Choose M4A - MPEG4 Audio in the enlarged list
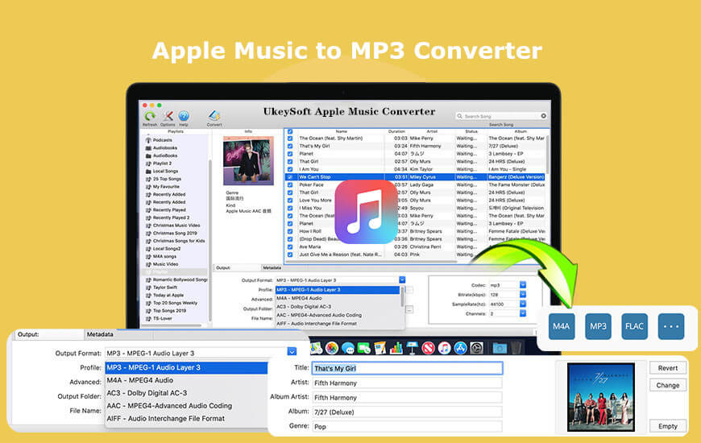 [186, 380]
